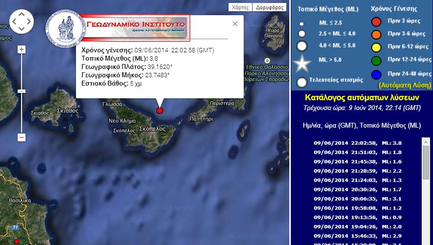Select the 21:51:03 ML: 1.8 entry
This screenshot has width=433, height=245.
click(357, 152)
